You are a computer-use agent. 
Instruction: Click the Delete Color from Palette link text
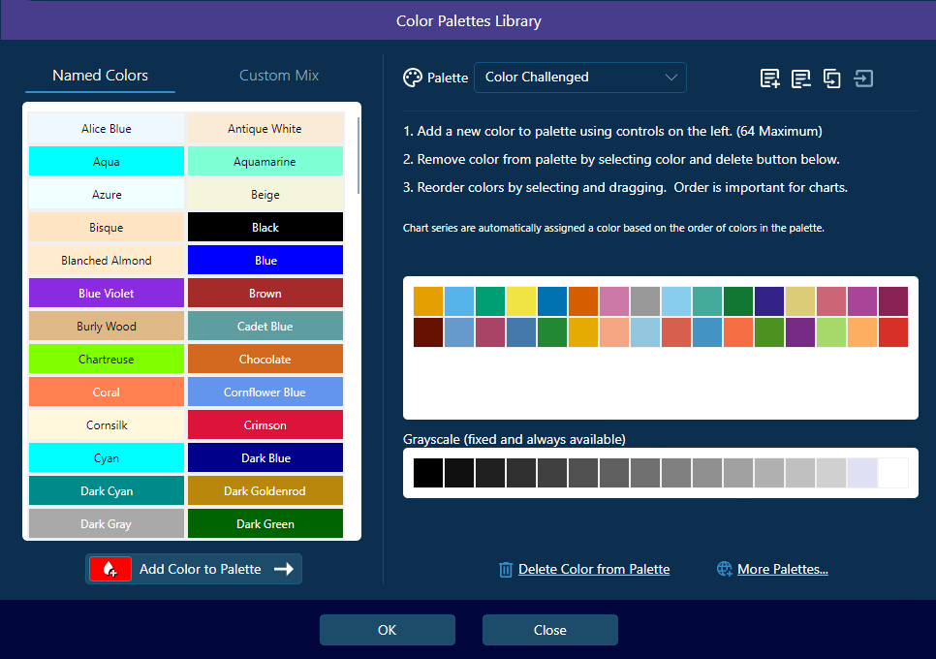tap(594, 570)
